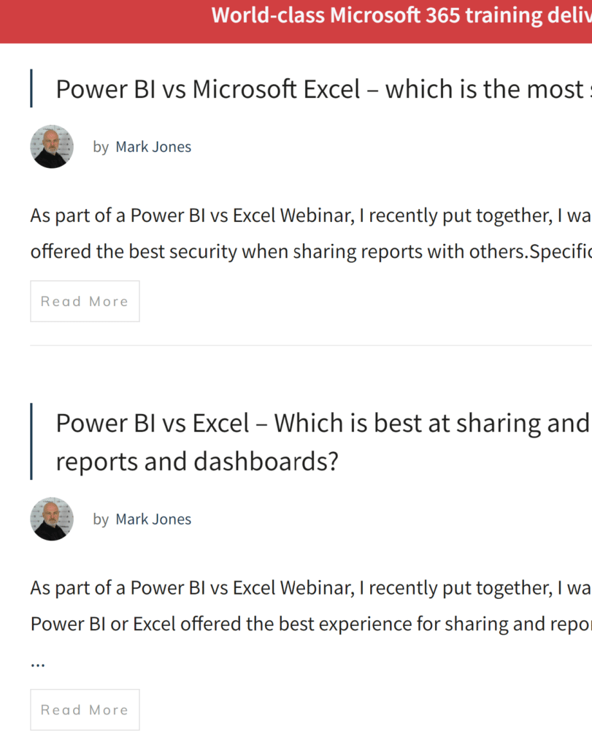Image resolution: width=592 pixels, height=748 pixels.
Task: Click the divider line between articles
Action: click(x=292, y=346)
